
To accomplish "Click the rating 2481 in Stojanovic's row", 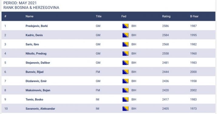I will pyautogui.click(x=165, y=63).
